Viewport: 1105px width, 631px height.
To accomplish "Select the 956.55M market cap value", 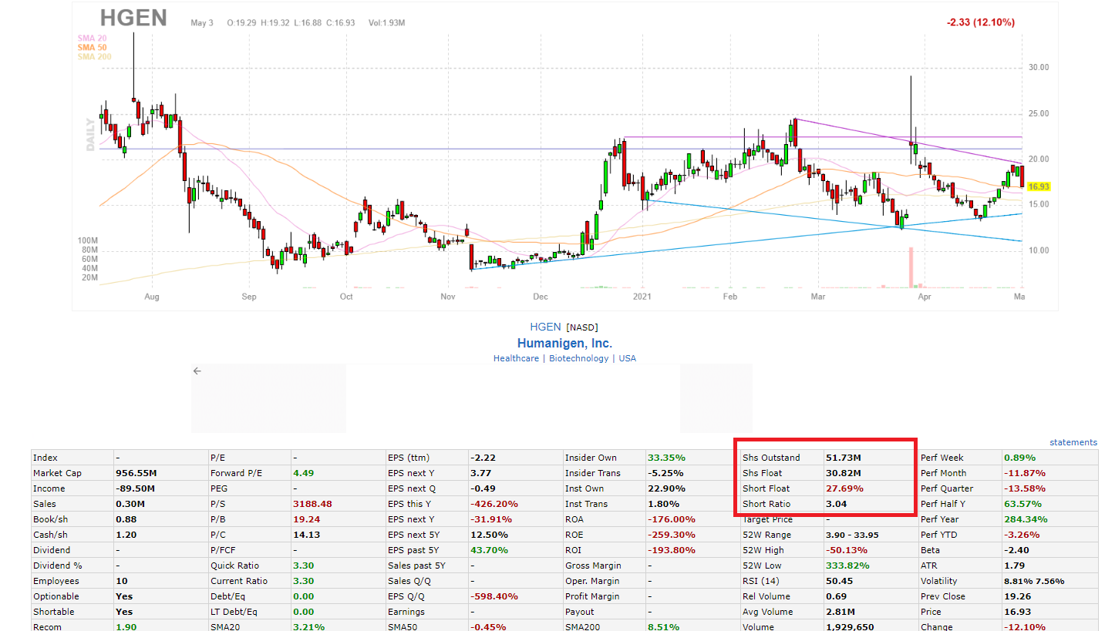I will click(x=136, y=473).
